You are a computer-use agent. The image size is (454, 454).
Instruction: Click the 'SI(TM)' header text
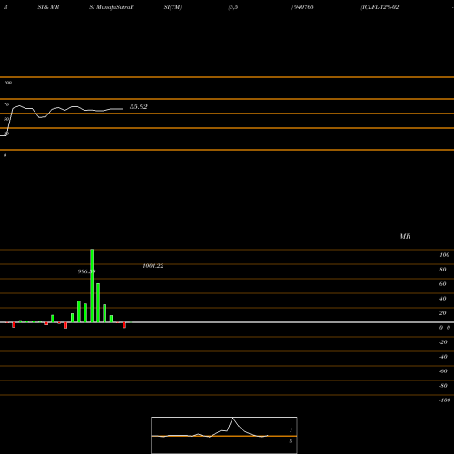(173, 7)
